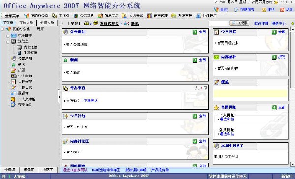Click the 展开 link in the sidebar
Image resolution: width=295 pixels, height=179 pixels.
(x=40, y=29)
